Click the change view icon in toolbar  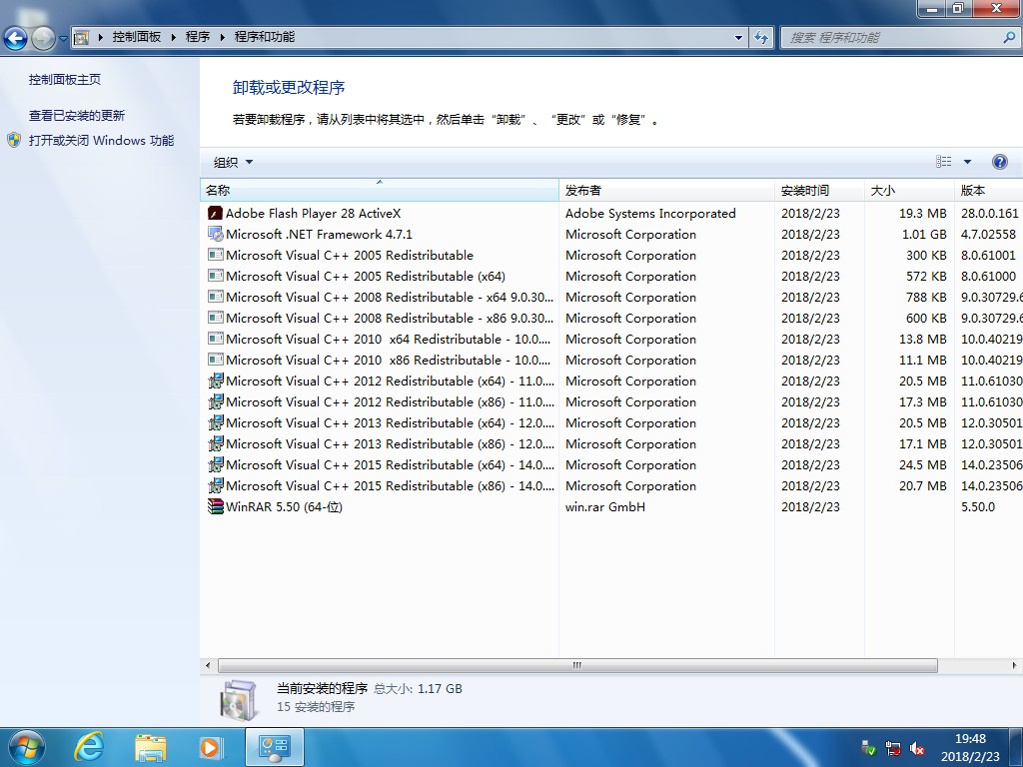coord(943,161)
